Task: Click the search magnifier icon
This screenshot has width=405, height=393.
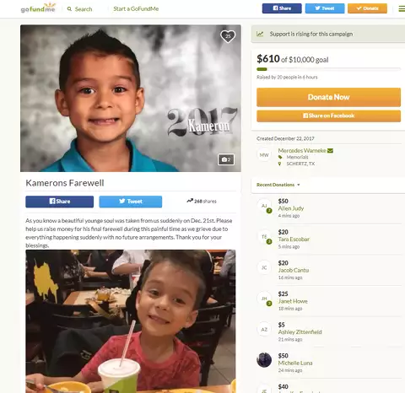Action: [69, 9]
